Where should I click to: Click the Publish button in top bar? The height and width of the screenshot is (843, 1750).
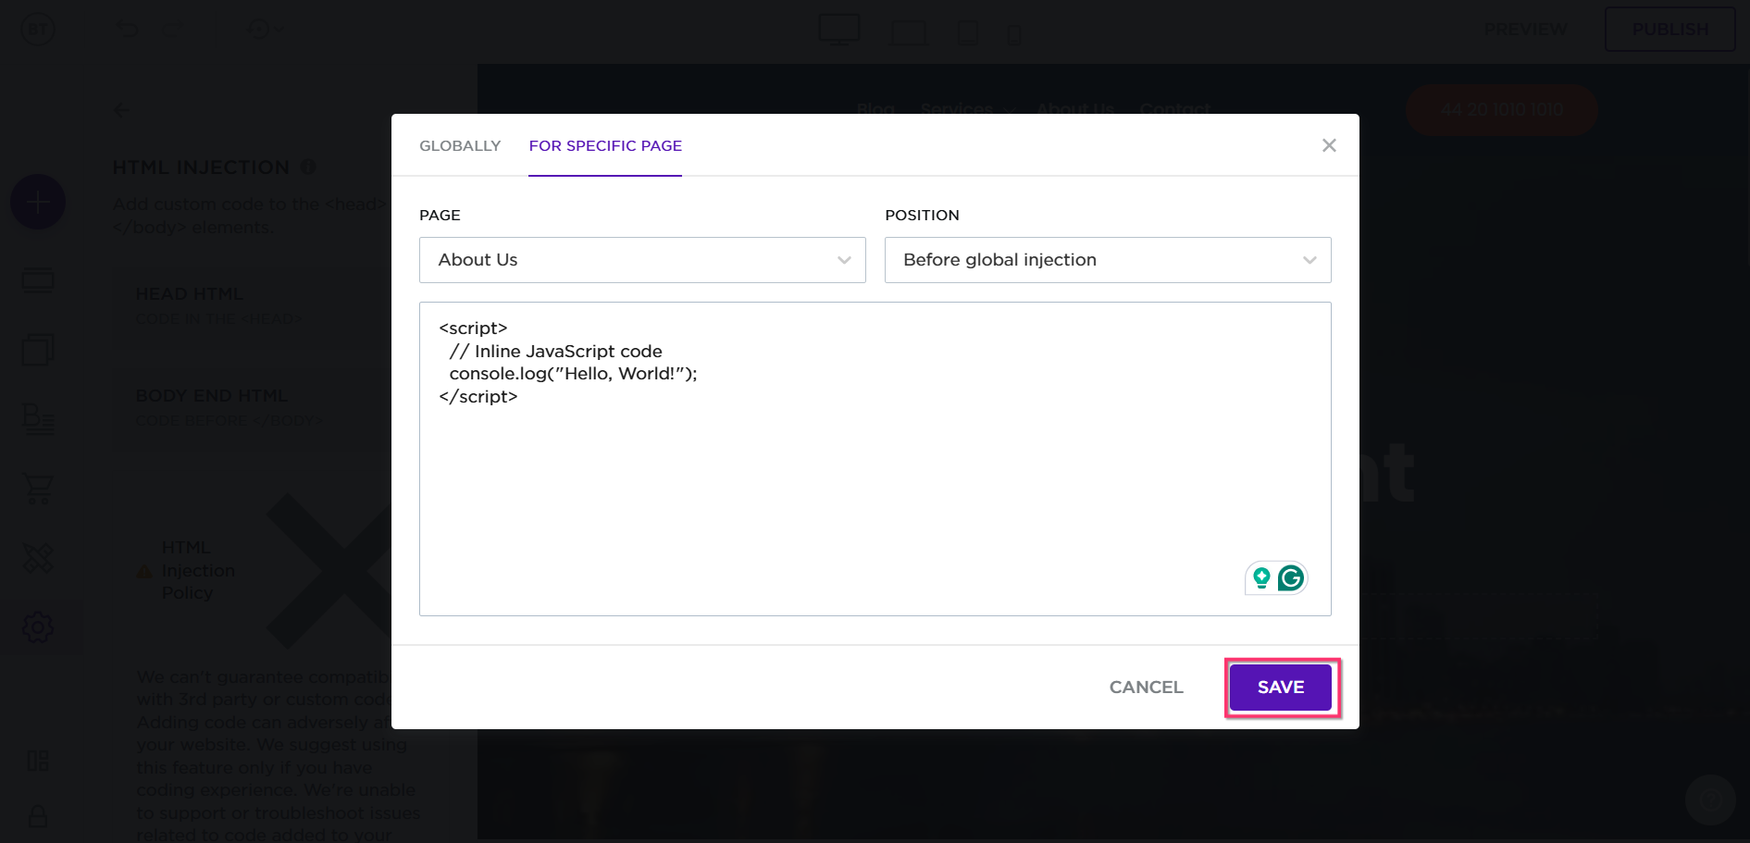click(x=1669, y=30)
